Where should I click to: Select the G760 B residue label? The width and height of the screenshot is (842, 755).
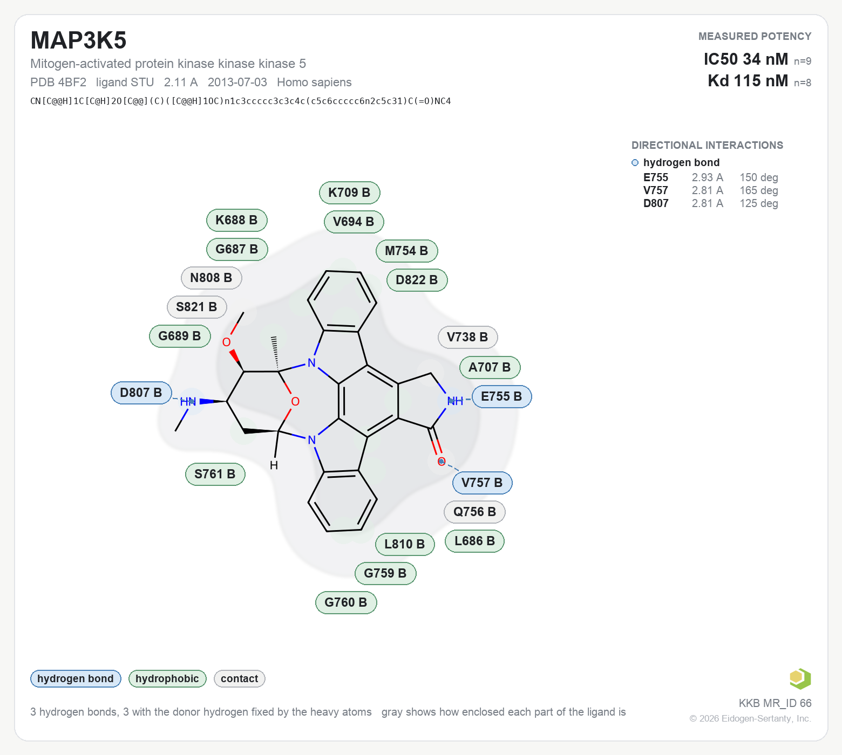[x=346, y=602]
